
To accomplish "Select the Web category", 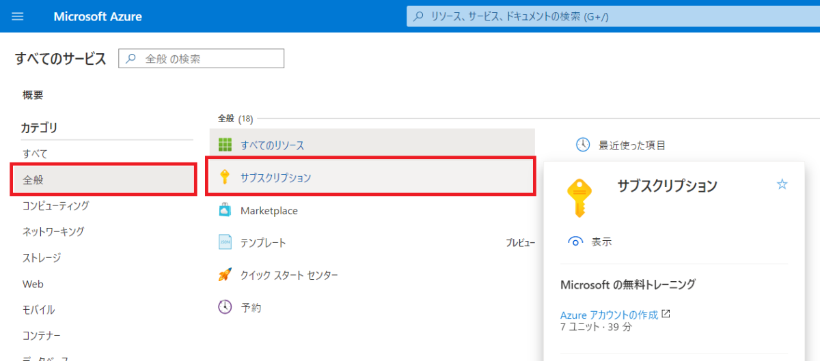I will [33, 284].
